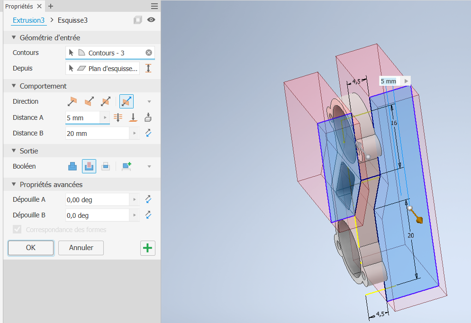The image size is (471, 323).
Task: Open the Distance A value arrow menu
Action: click(x=105, y=117)
